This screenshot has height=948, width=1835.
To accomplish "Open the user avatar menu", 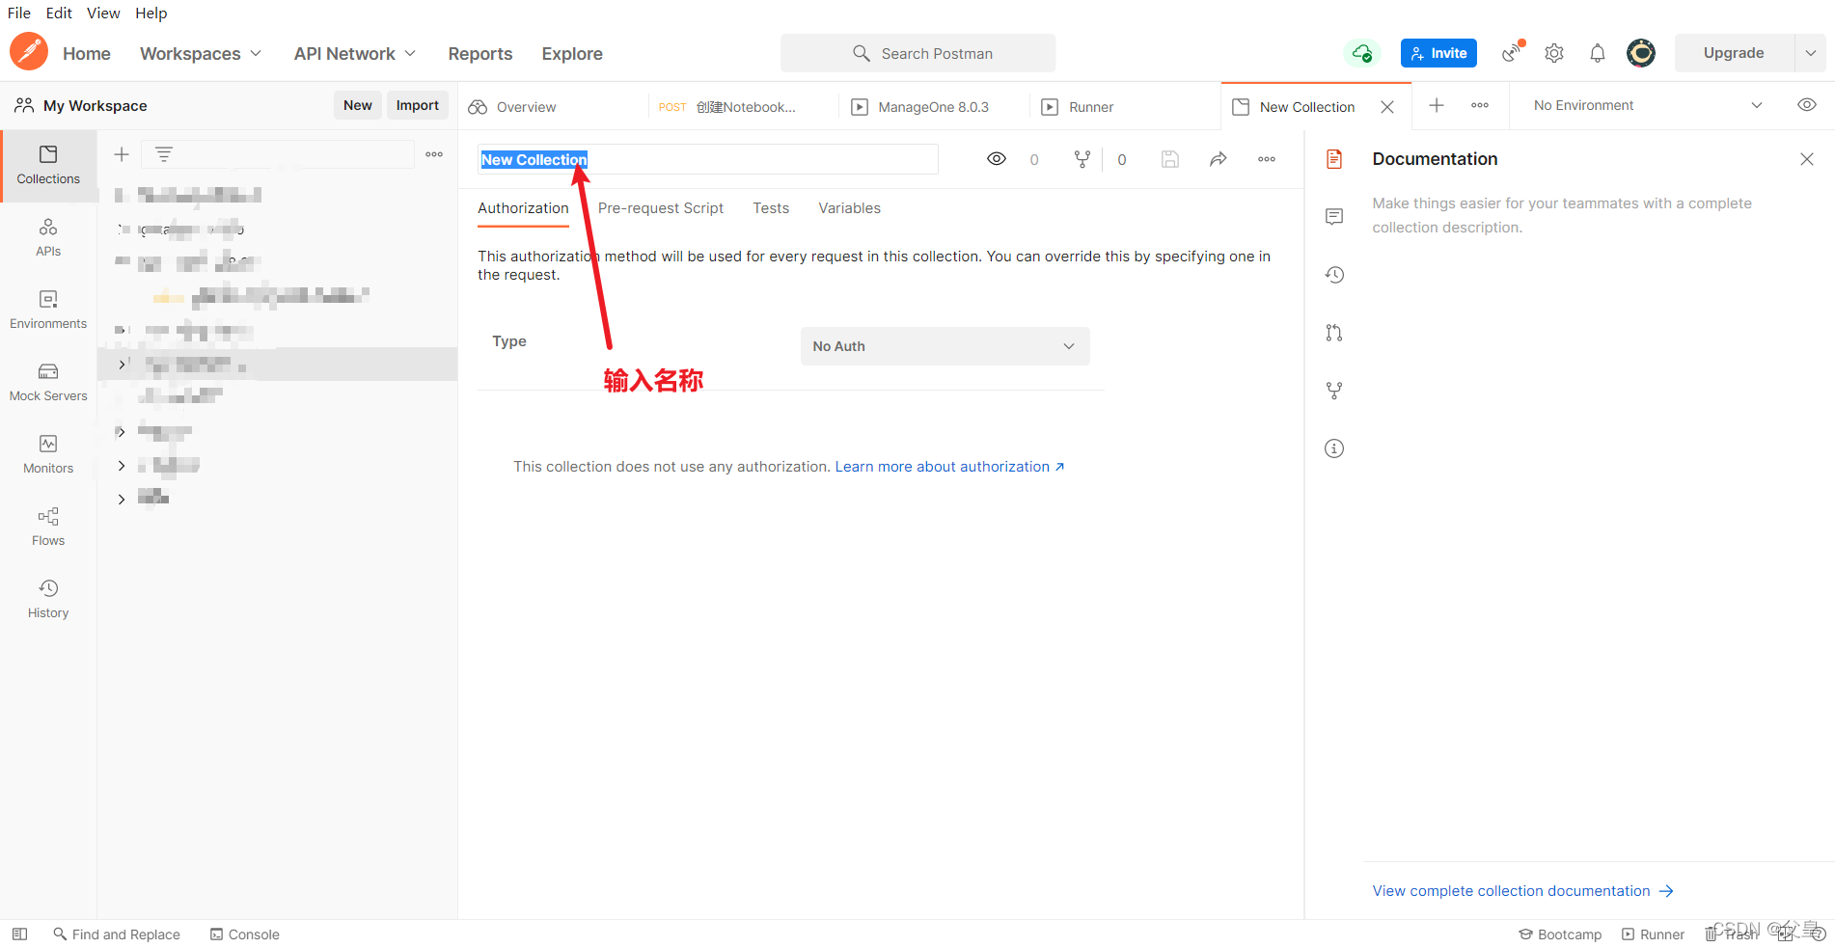I will click(1640, 53).
